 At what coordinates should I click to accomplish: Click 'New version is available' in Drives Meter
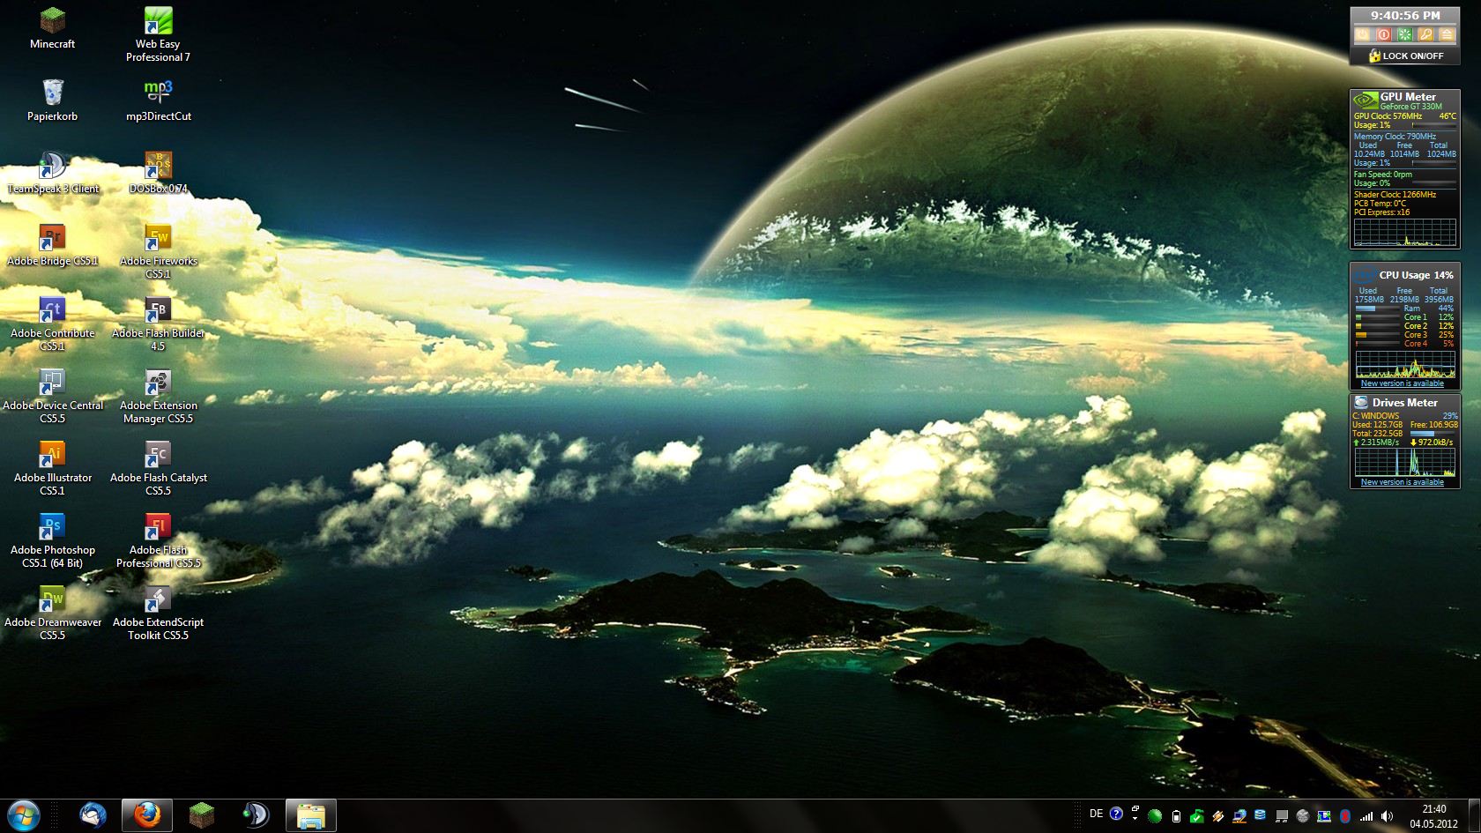[x=1402, y=482]
